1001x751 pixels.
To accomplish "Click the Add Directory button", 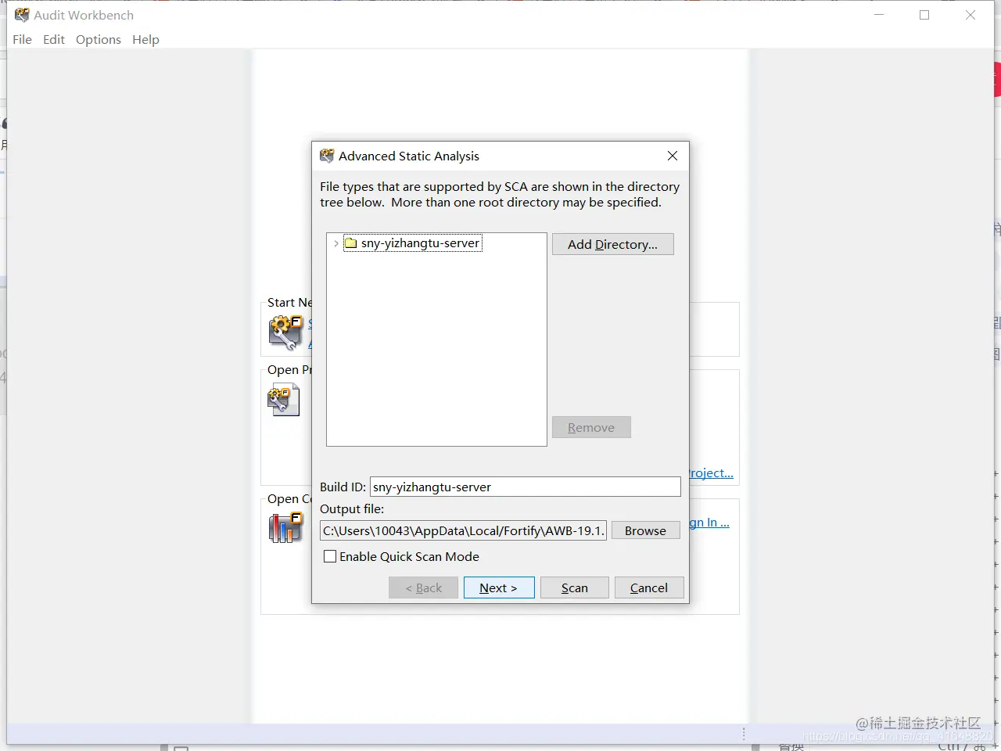I will coord(613,244).
